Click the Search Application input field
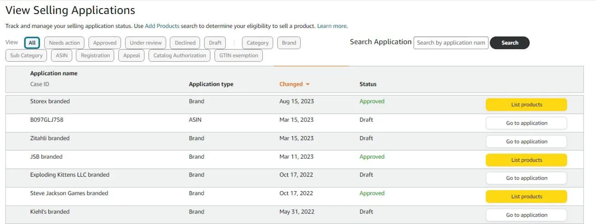Screen dimensions: 596x224 click(x=451, y=43)
